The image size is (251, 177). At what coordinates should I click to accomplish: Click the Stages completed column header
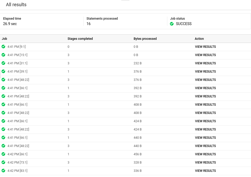(x=80, y=39)
